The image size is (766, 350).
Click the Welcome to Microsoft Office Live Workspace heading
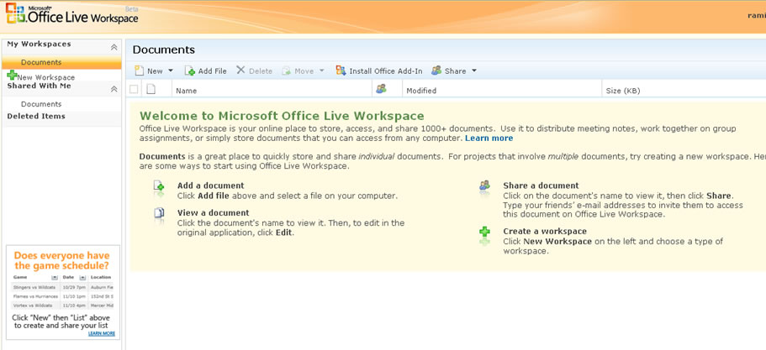[282, 116]
